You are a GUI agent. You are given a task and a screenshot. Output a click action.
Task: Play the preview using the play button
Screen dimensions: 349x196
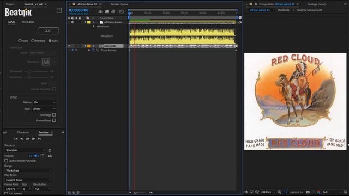click(x=28, y=139)
